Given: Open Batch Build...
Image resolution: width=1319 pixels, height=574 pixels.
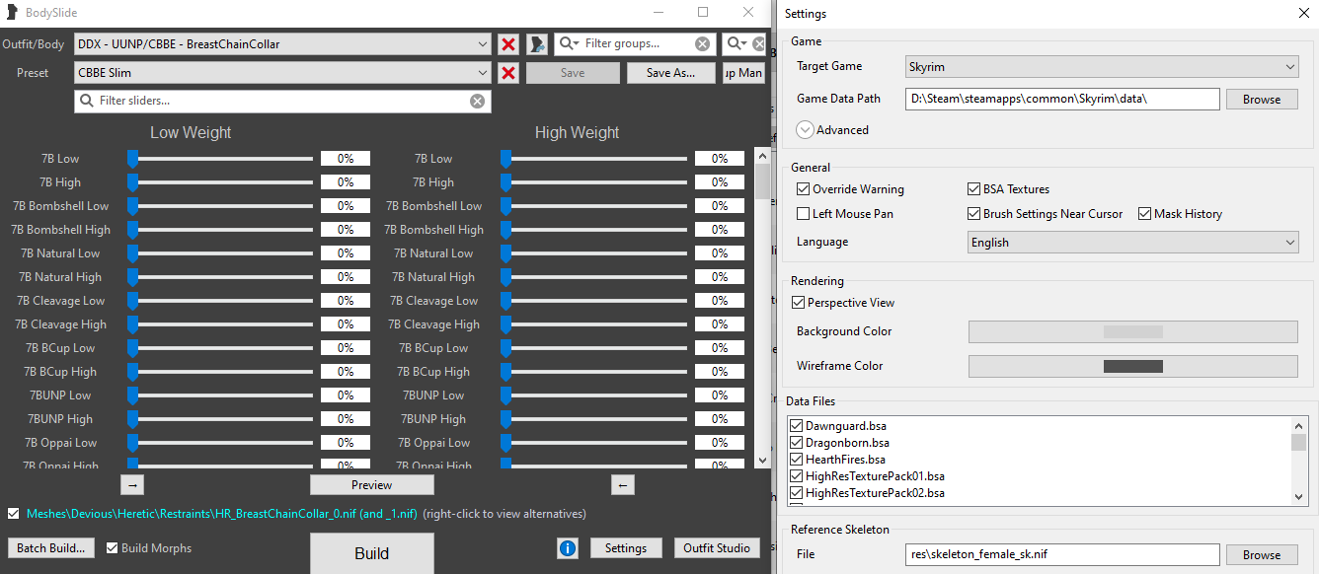Looking at the screenshot, I should coord(51,548).
